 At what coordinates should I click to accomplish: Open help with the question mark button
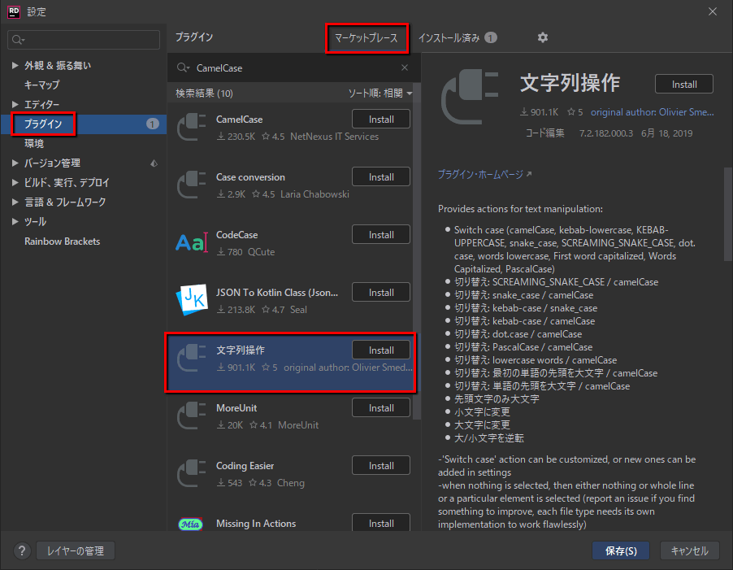tap(21, 550)
